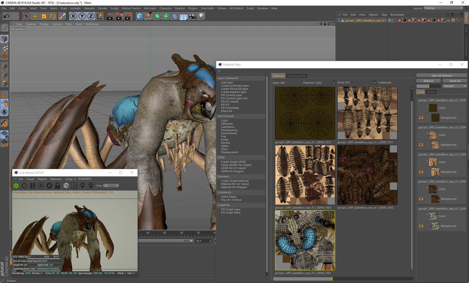Uncheck the Show UVs checkbox
This screenshot has height=283, width=469.
[x=335, y=82]
